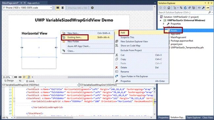Toggle the project code icon in designer bar

(x=29, y=77)
